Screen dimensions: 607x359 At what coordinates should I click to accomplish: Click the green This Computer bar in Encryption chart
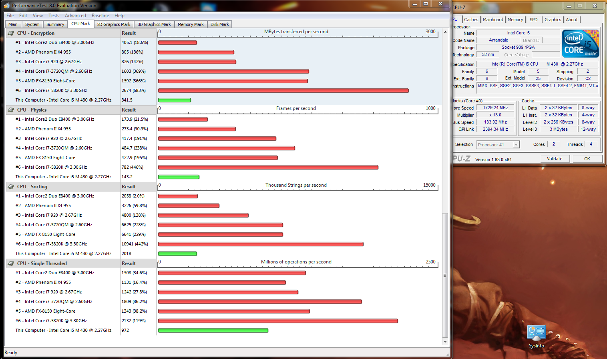[x=175, y=100]
